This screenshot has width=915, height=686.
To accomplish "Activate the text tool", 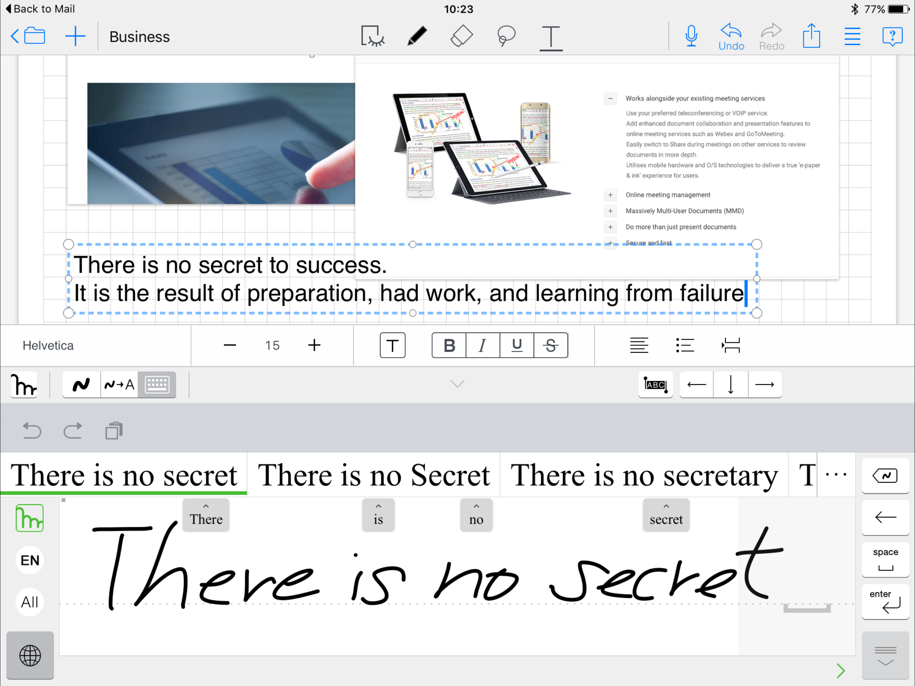I will (x=551, y=37).
